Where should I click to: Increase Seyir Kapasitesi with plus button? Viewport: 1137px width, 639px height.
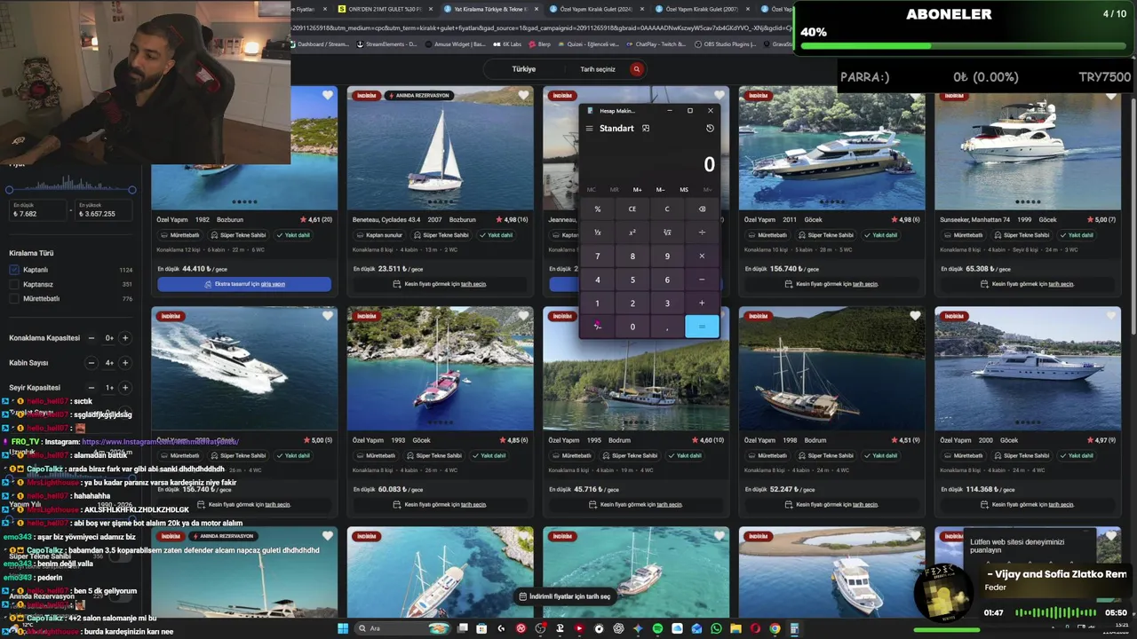(125, 388)
